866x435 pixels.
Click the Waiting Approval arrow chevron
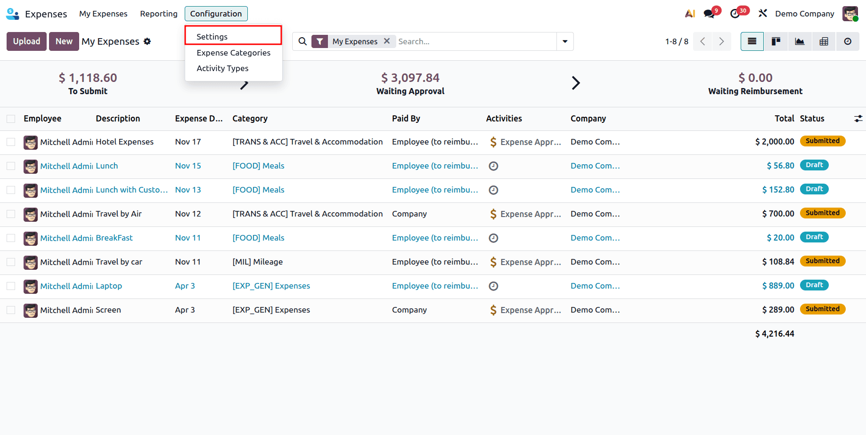[576, 83]
